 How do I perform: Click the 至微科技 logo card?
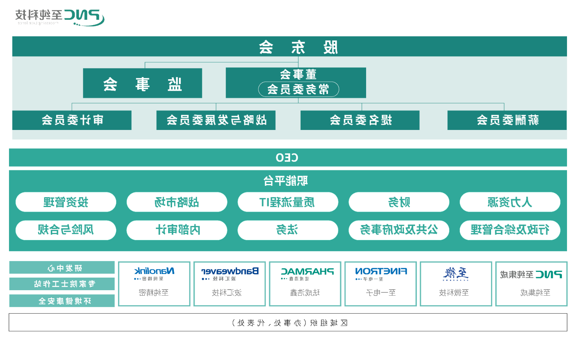(x=456, y=284)
